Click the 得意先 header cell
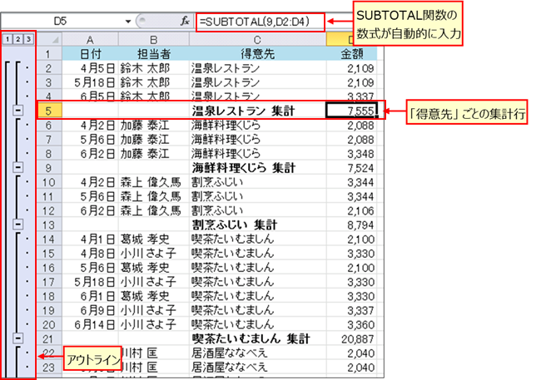This screenshot has height=380, width=536. [257, 53]
